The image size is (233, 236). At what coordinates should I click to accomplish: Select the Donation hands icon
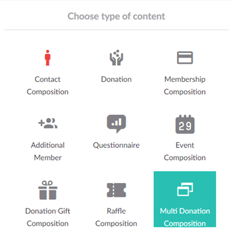pos(117,57)
